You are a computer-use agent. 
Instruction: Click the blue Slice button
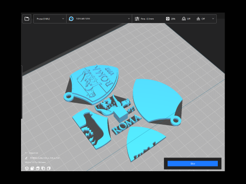[x=193, y=164]
